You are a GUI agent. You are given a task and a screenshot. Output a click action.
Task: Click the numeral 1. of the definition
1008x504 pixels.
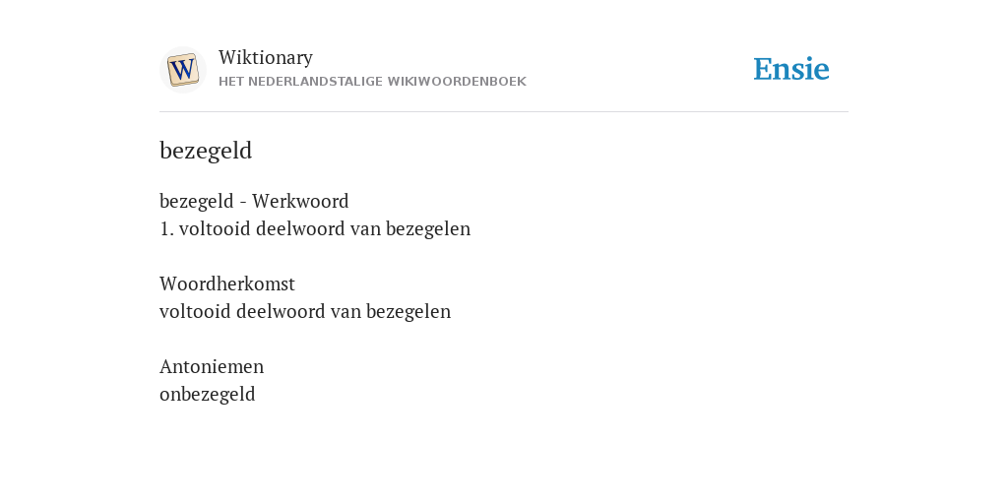pos(166,228)
